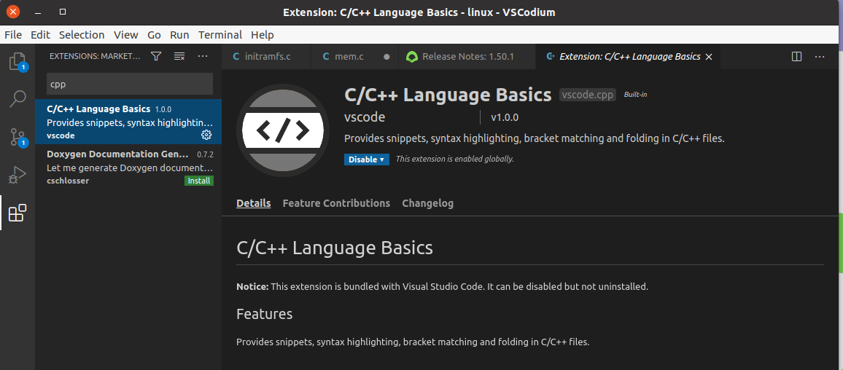Open the File menu
Viewport: 843px width, 370px height.
point(13,35)
